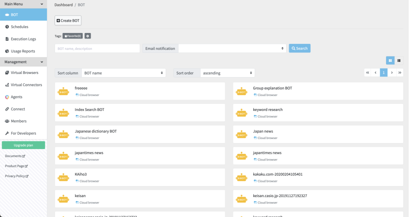Open Agents from the sidebar
Viewport: 411px width, 217px height.
coord(23,97)
